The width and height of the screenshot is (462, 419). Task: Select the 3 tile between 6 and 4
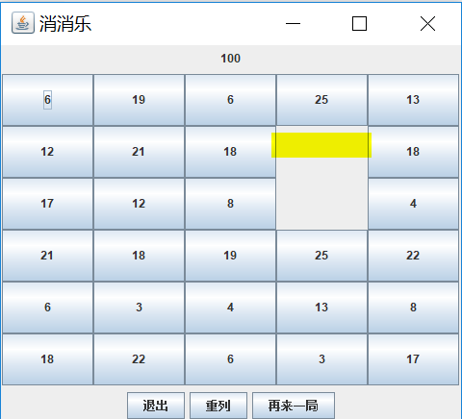139,308
